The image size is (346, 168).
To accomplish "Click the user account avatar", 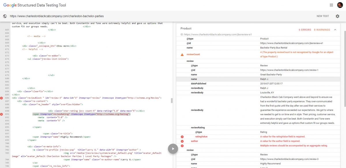I will point(340,5).
